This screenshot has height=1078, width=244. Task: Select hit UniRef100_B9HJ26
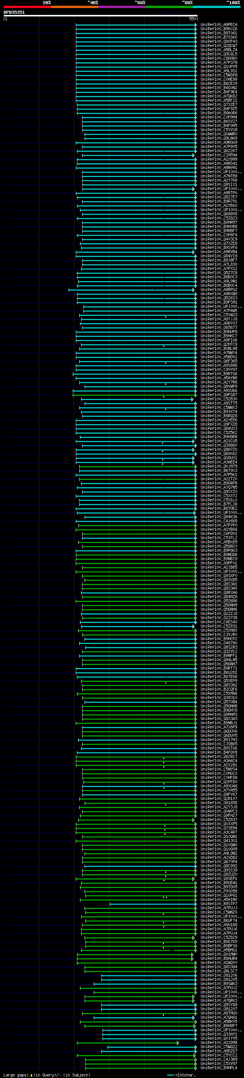pyautogui.click(x=218, y=29)
